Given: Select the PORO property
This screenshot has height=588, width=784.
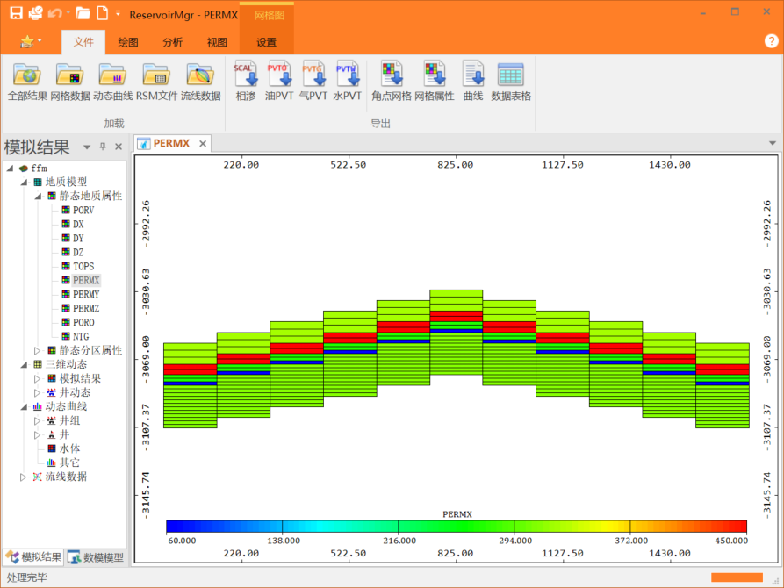Looking at the screenshot, I should 83,322.
